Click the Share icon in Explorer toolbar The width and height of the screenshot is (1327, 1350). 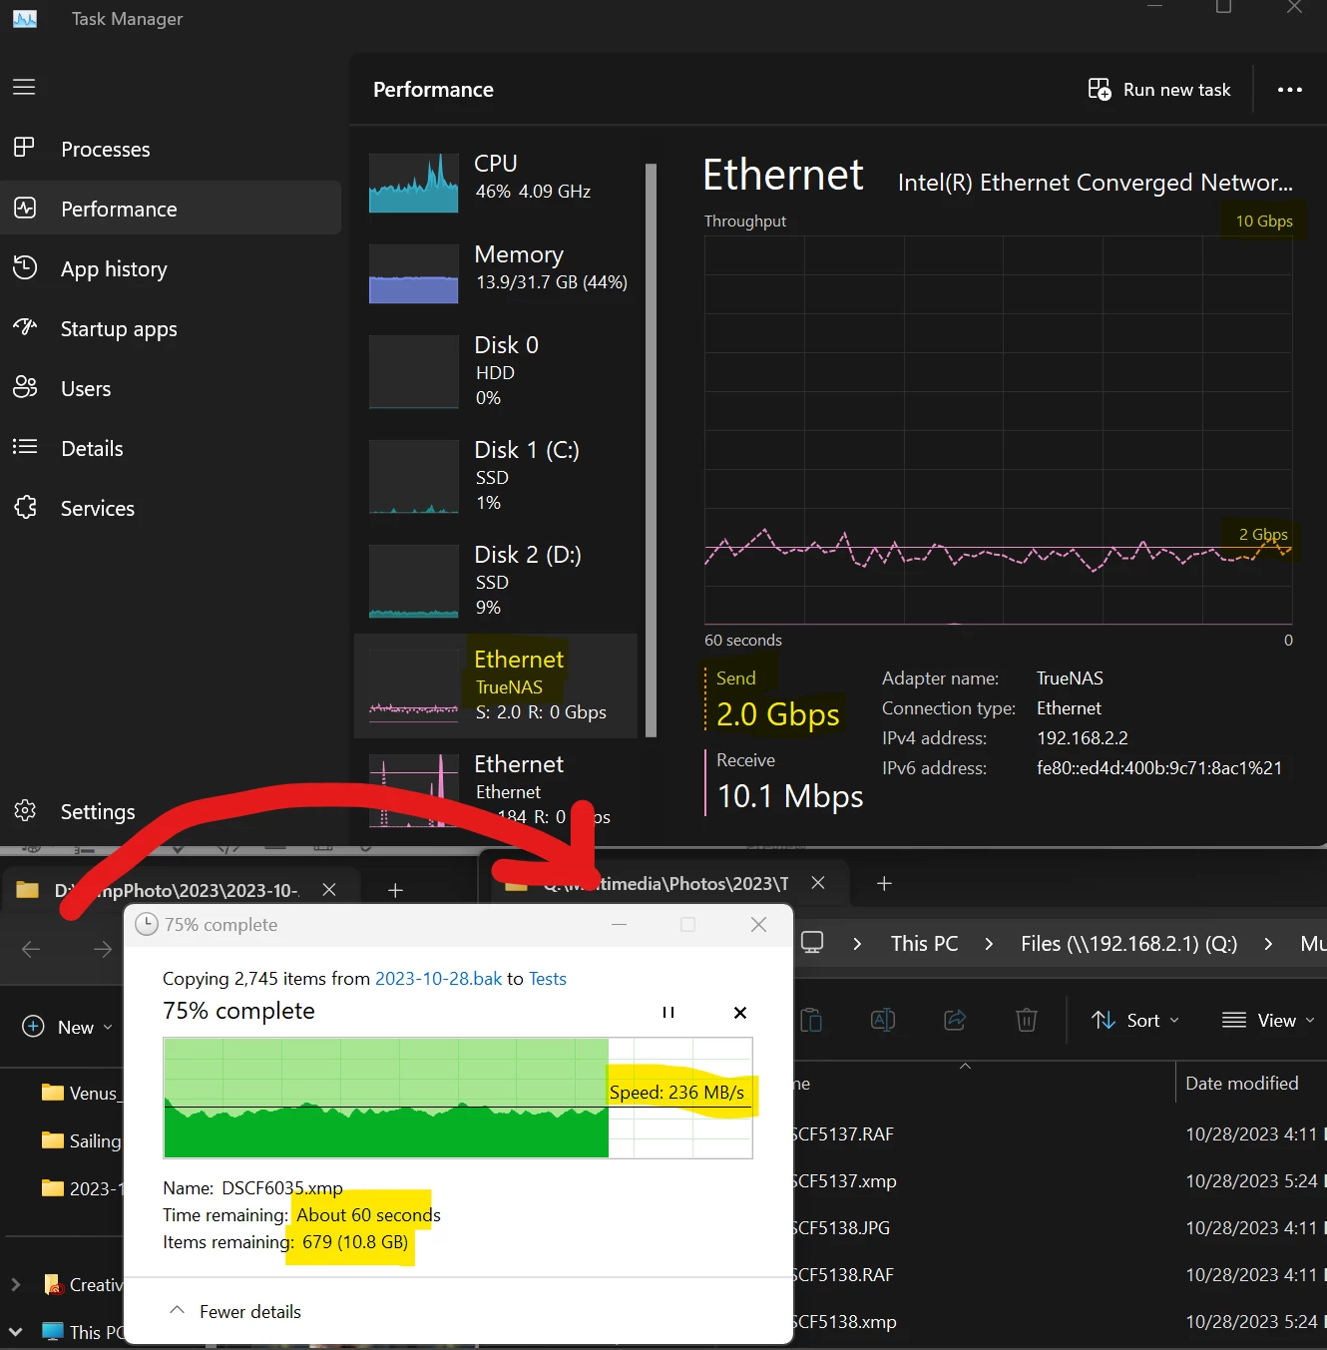point(955,1020)
